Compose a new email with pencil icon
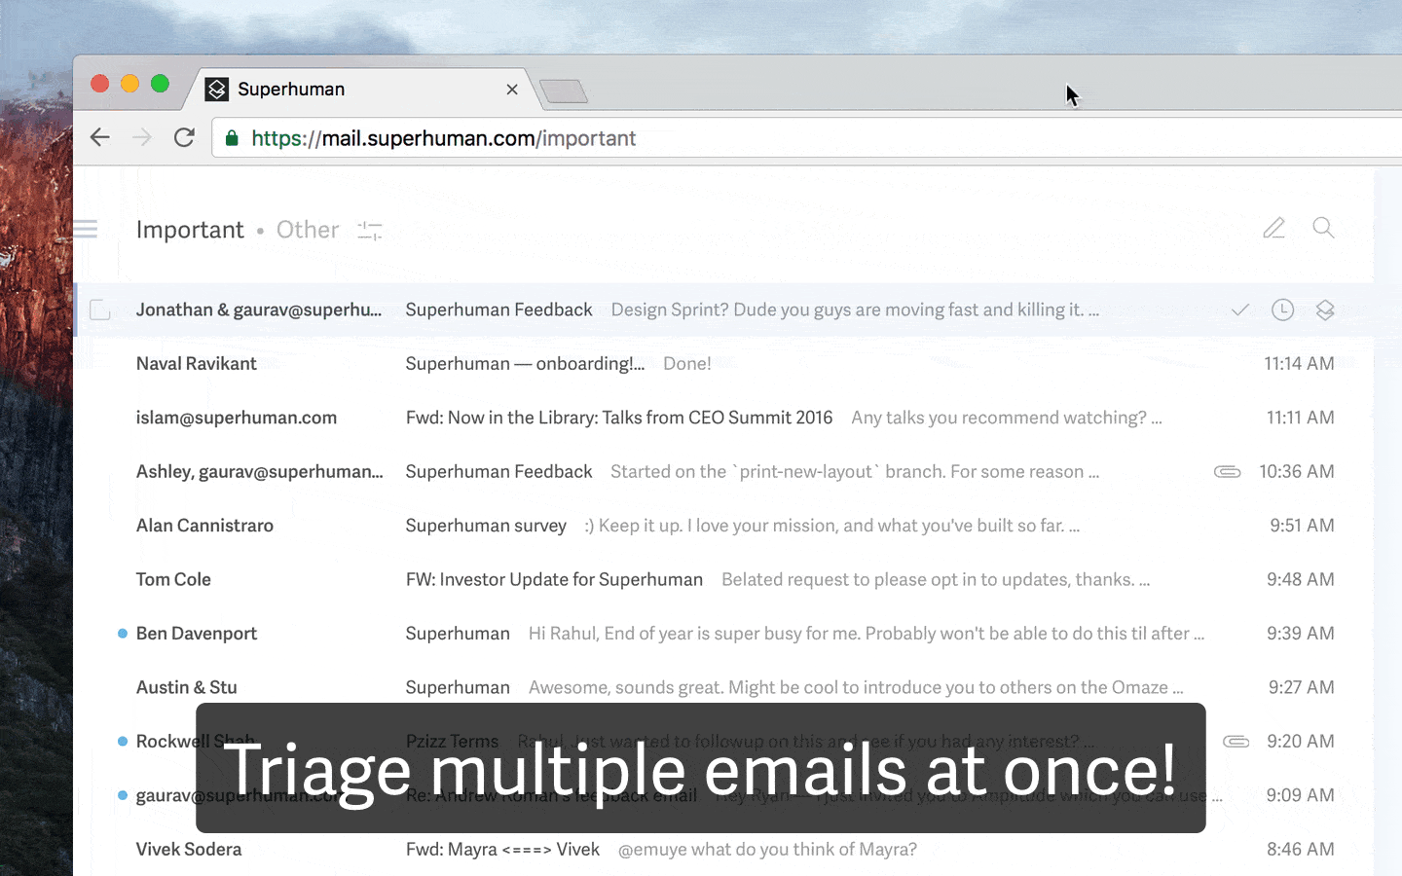Image resolution: width=1402 pixels, height=876 pixels. pyautogui.click(x=1273, y=228)
